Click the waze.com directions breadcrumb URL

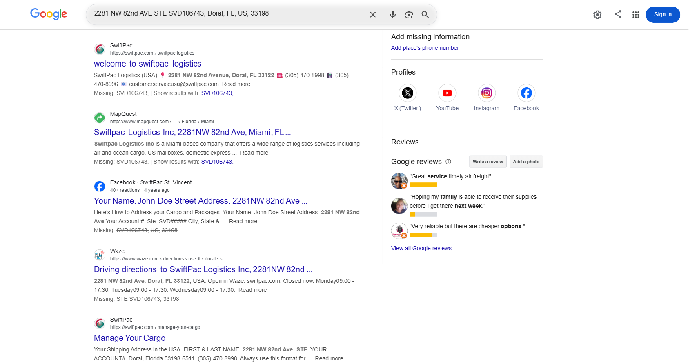pos(168,259)
